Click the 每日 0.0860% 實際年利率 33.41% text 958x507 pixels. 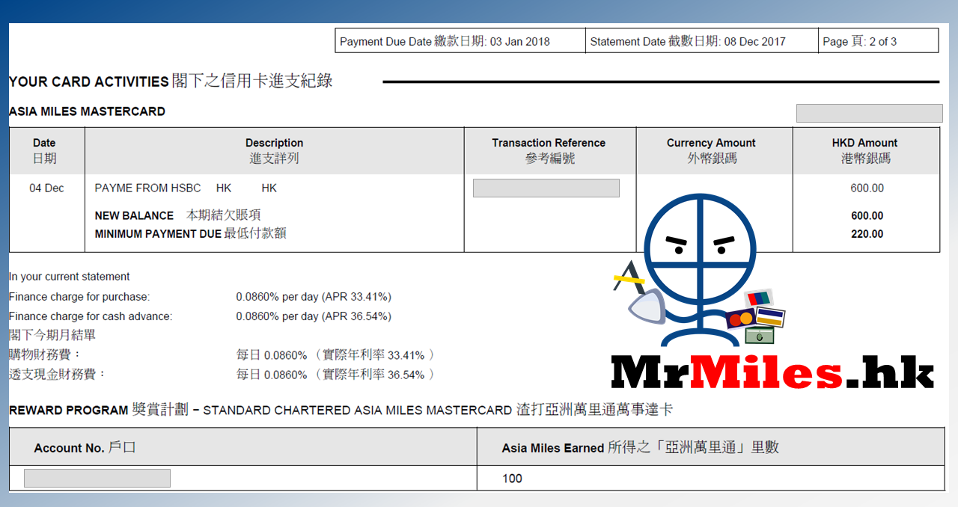click(335, 354)
